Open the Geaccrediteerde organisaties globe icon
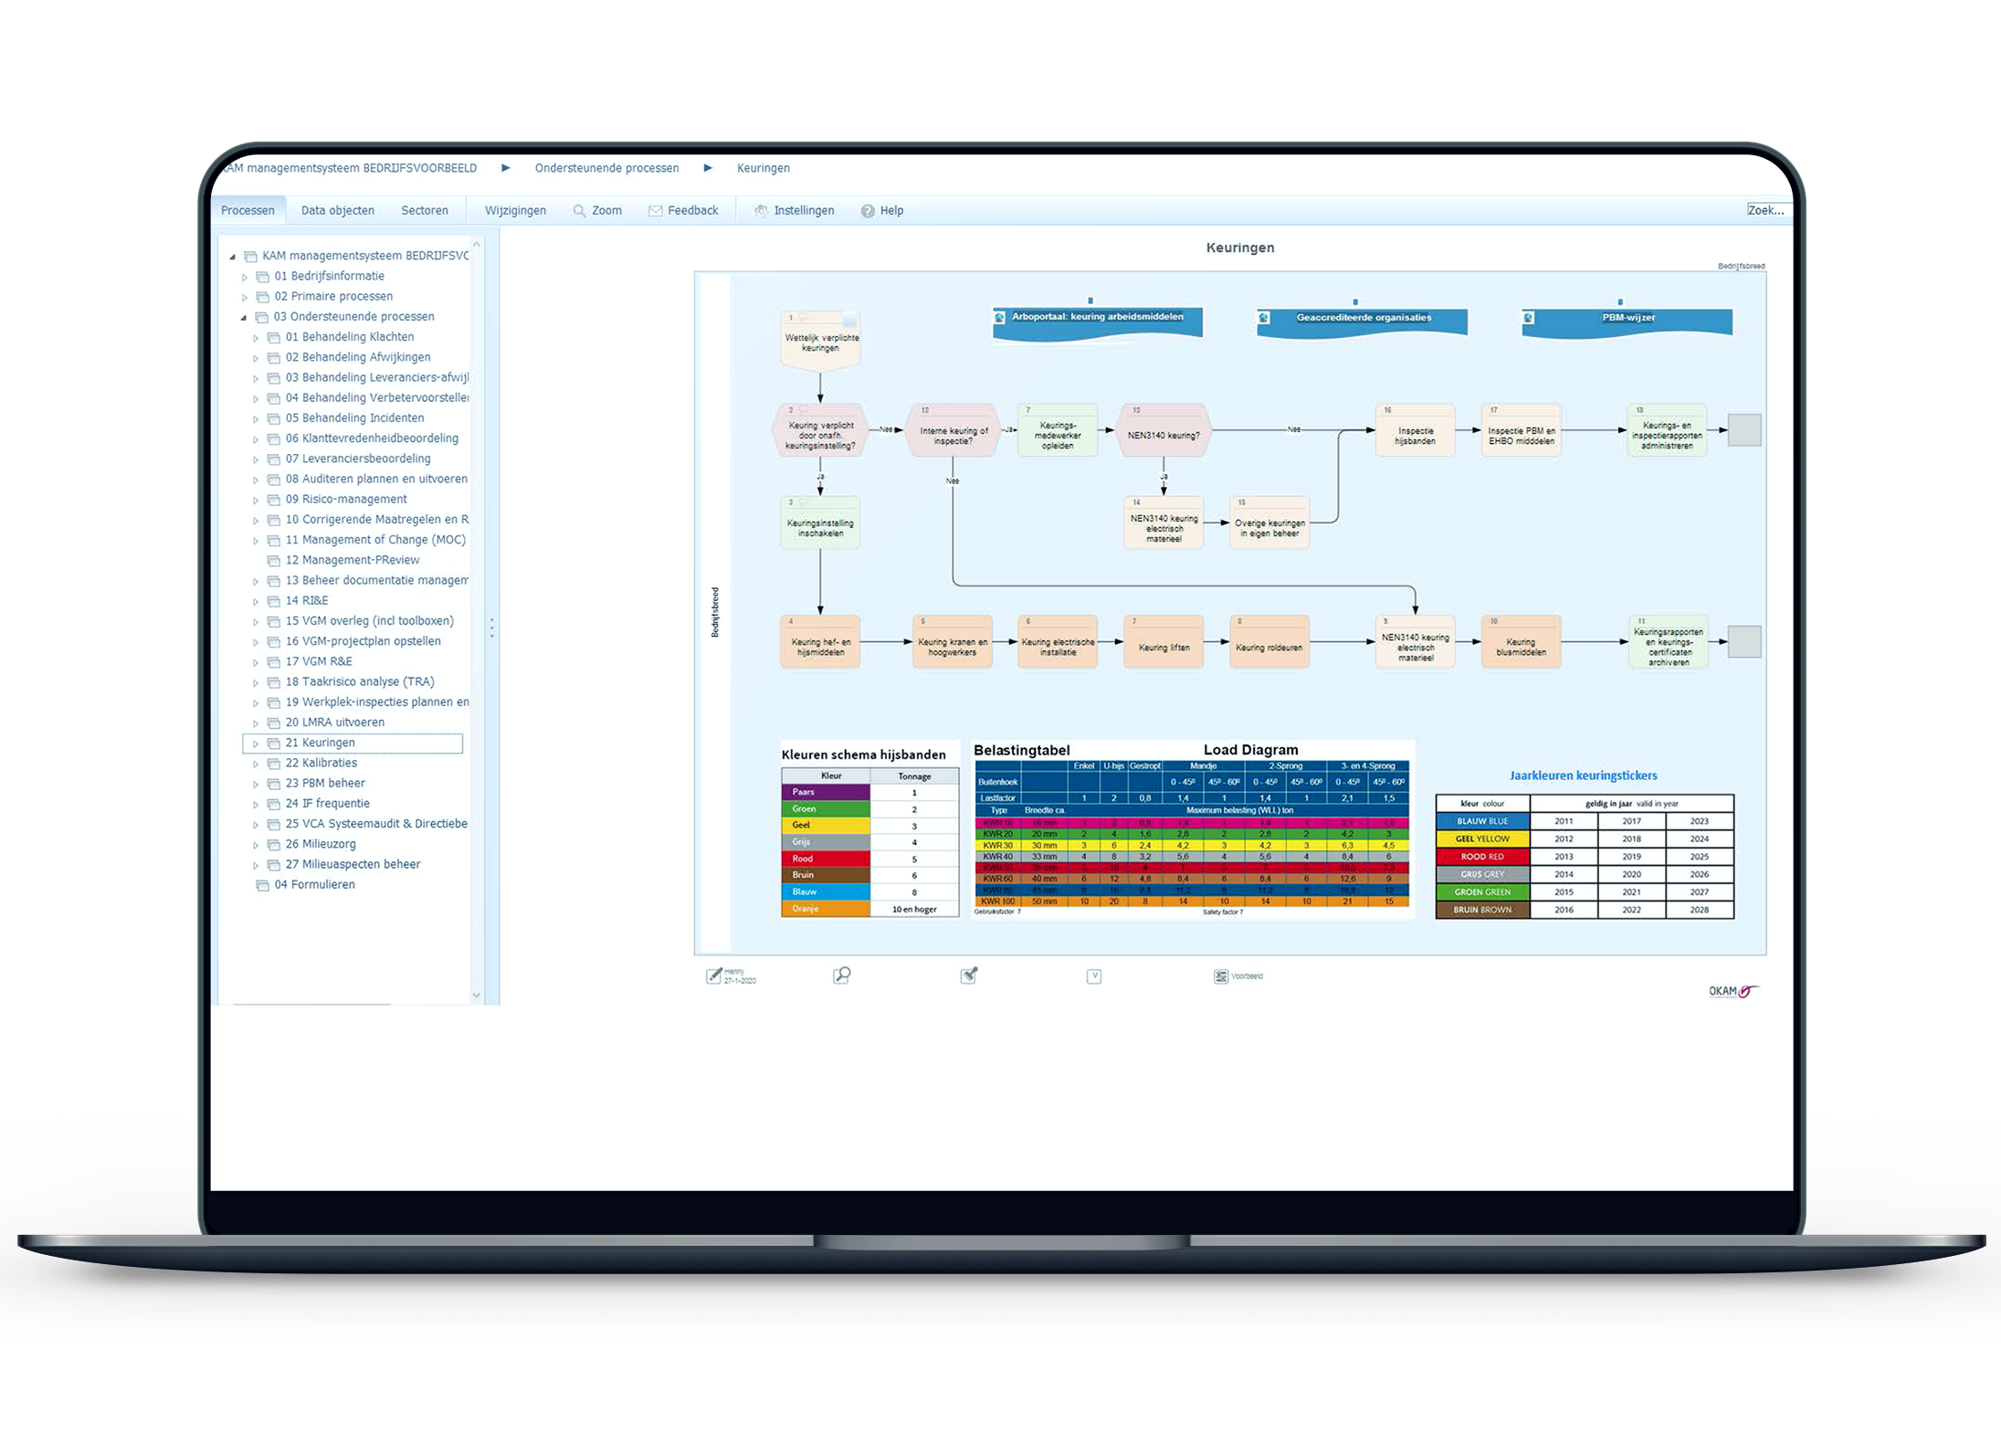The height and width of the screenshot is (1445, 2001). (x=1264, y=318)
